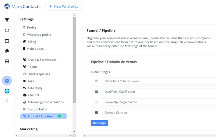Click the settings scrollbar up arrow
The image size is (216, 137).
click(74, 15)
